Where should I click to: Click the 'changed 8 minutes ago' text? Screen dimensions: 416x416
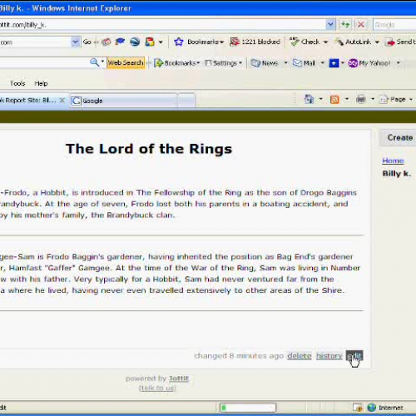click(x=239, y=355)
